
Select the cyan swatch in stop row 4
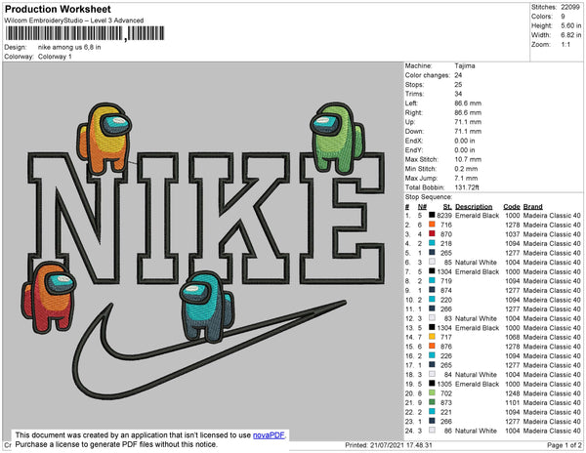(432, 243)
